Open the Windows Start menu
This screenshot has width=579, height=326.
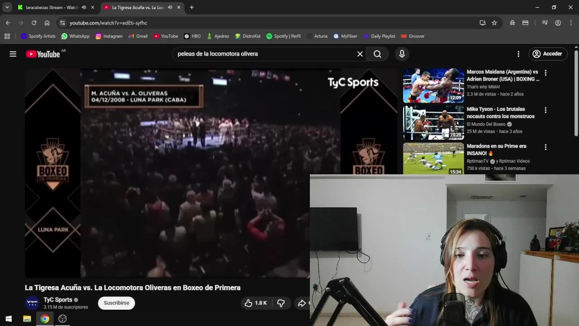click(x=9, y=319)
